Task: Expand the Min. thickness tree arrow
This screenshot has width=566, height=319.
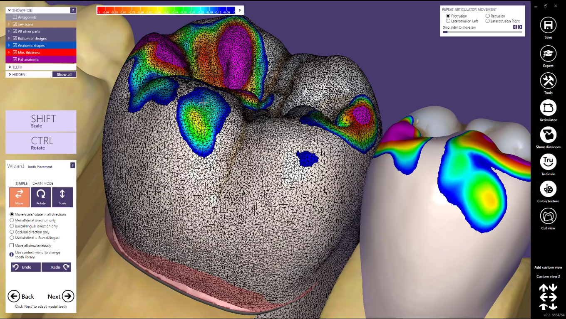Action: 9,52
